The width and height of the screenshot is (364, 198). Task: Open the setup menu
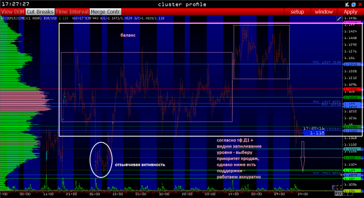297,12
